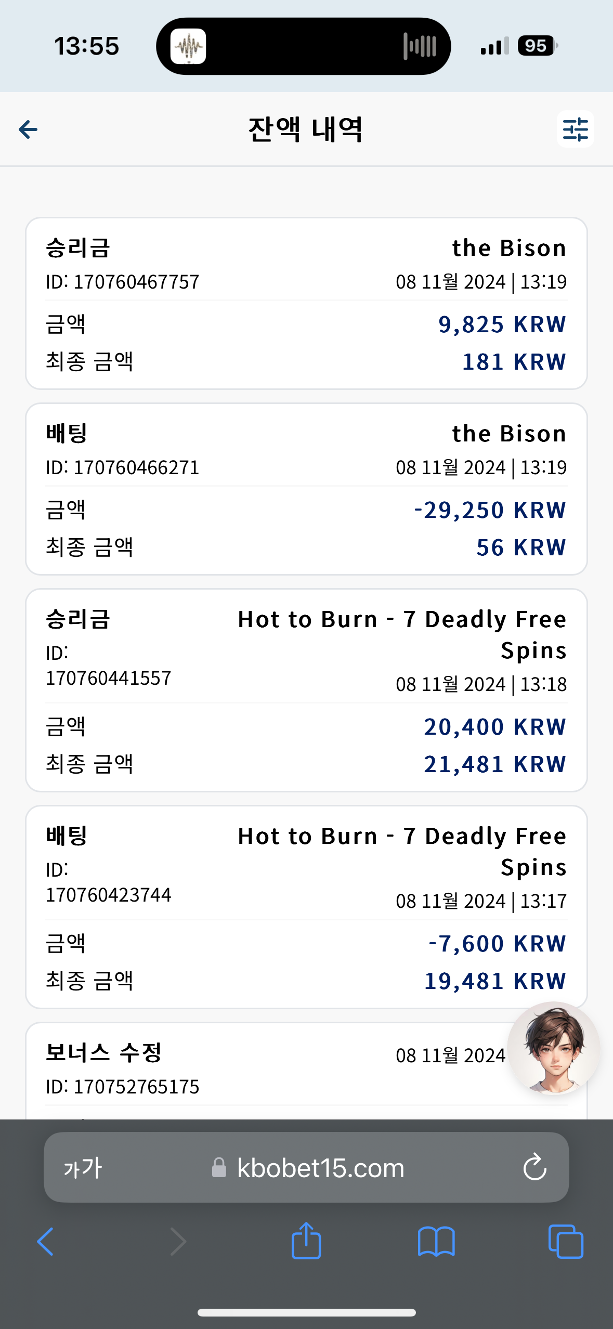Tap the audio waveform indicator in Dynamic Island
The height and width of the screenshot is (1329, 613).
coord(420,46)
